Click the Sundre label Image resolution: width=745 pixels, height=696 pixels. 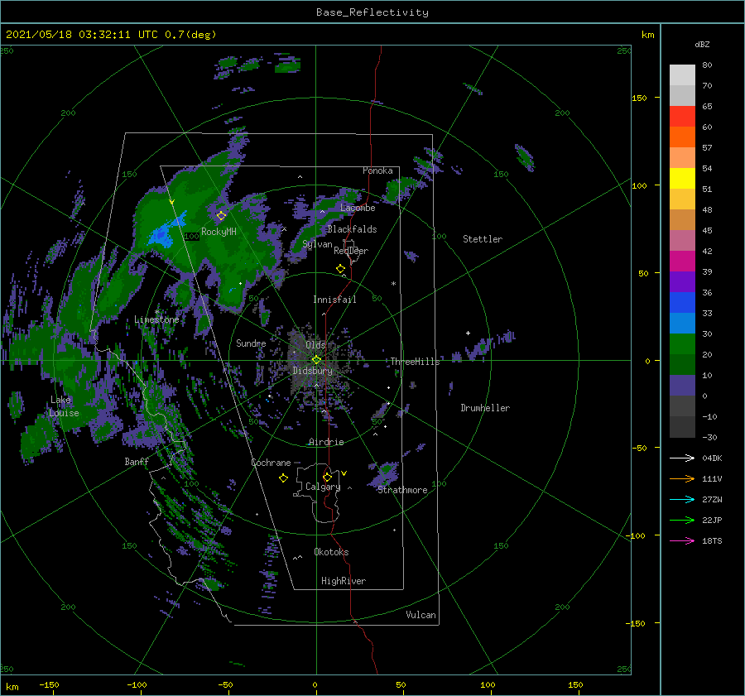[251, 343]
